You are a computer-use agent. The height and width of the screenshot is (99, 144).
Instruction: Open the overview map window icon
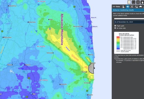[x=134, y=2]
